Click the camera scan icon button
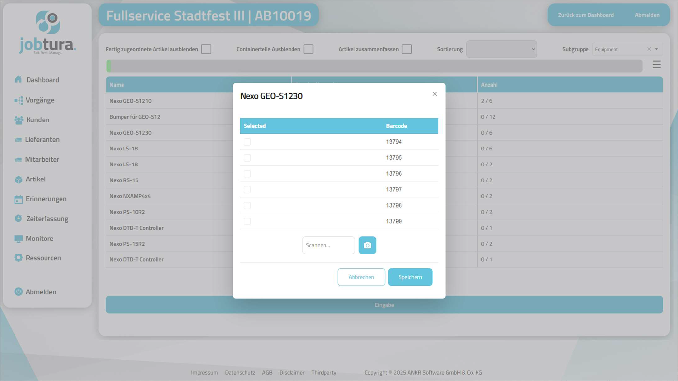Viewport: 678px width, 381px height. 367,245
